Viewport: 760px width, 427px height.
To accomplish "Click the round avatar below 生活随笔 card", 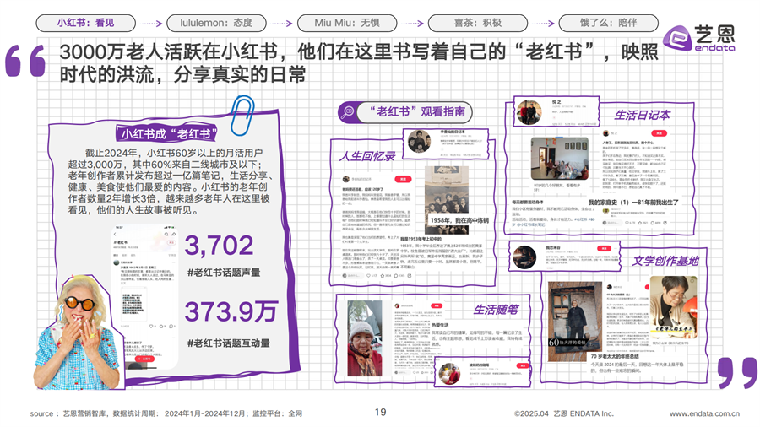I will 449,374.
